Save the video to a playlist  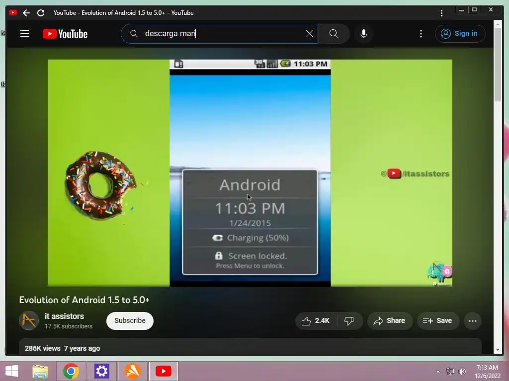tap(437, 321)
